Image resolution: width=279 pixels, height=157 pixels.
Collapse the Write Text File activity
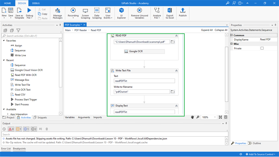(x=176, y=71)
